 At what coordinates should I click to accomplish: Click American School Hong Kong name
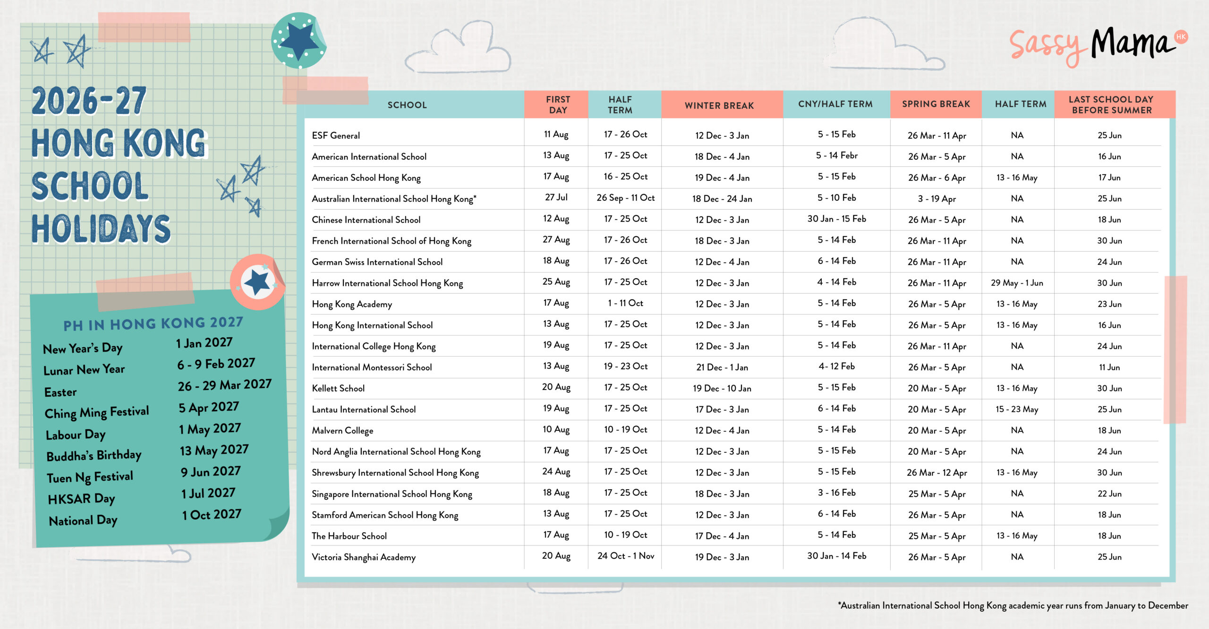click(366, 178)
